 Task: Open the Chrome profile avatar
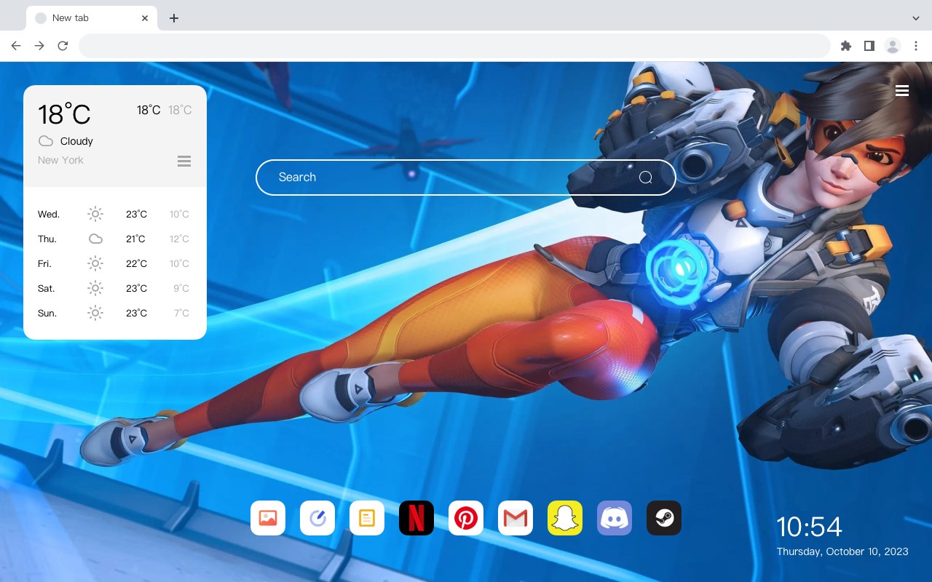[x=892, y=46]
